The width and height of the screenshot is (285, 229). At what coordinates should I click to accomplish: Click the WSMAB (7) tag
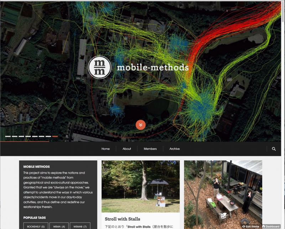[80, 227]
